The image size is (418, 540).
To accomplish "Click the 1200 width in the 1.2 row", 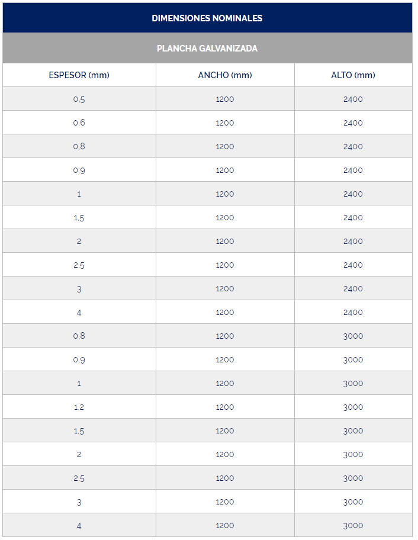I will click(225, 407).
